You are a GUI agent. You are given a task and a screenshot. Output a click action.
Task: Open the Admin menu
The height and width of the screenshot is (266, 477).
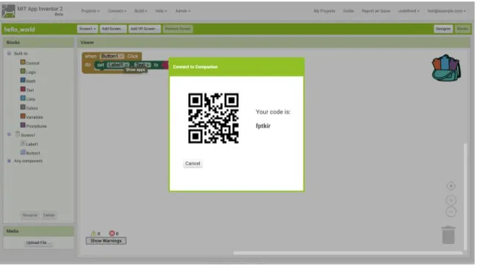(x=182, y=11)
